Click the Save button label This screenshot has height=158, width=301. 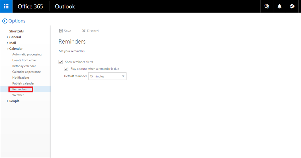(x=67, y=31)
